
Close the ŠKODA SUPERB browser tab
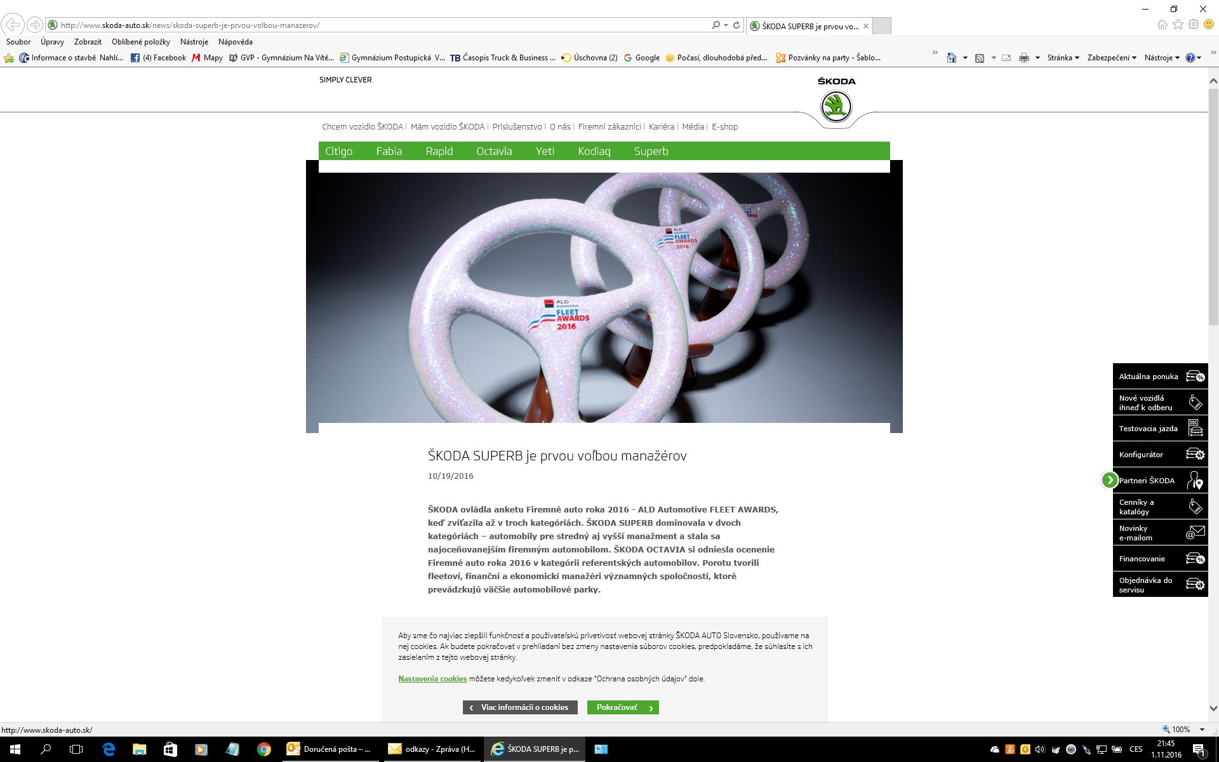click(x=865, y=26)
